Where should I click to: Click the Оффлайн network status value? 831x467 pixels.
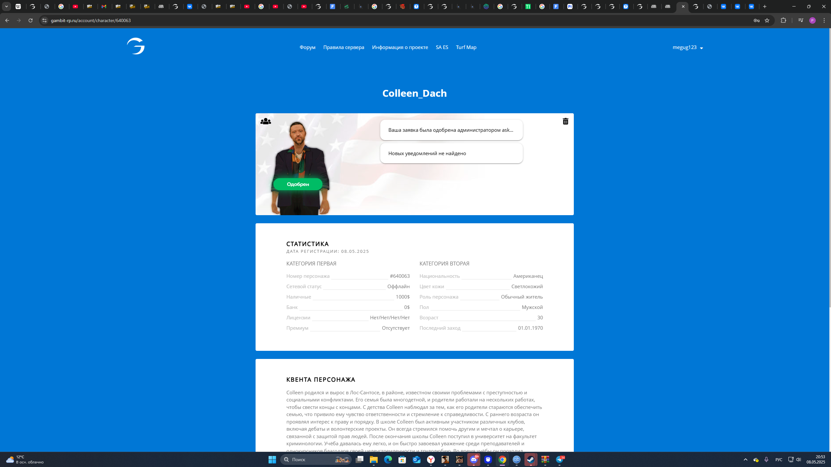(x=398, y=287)
